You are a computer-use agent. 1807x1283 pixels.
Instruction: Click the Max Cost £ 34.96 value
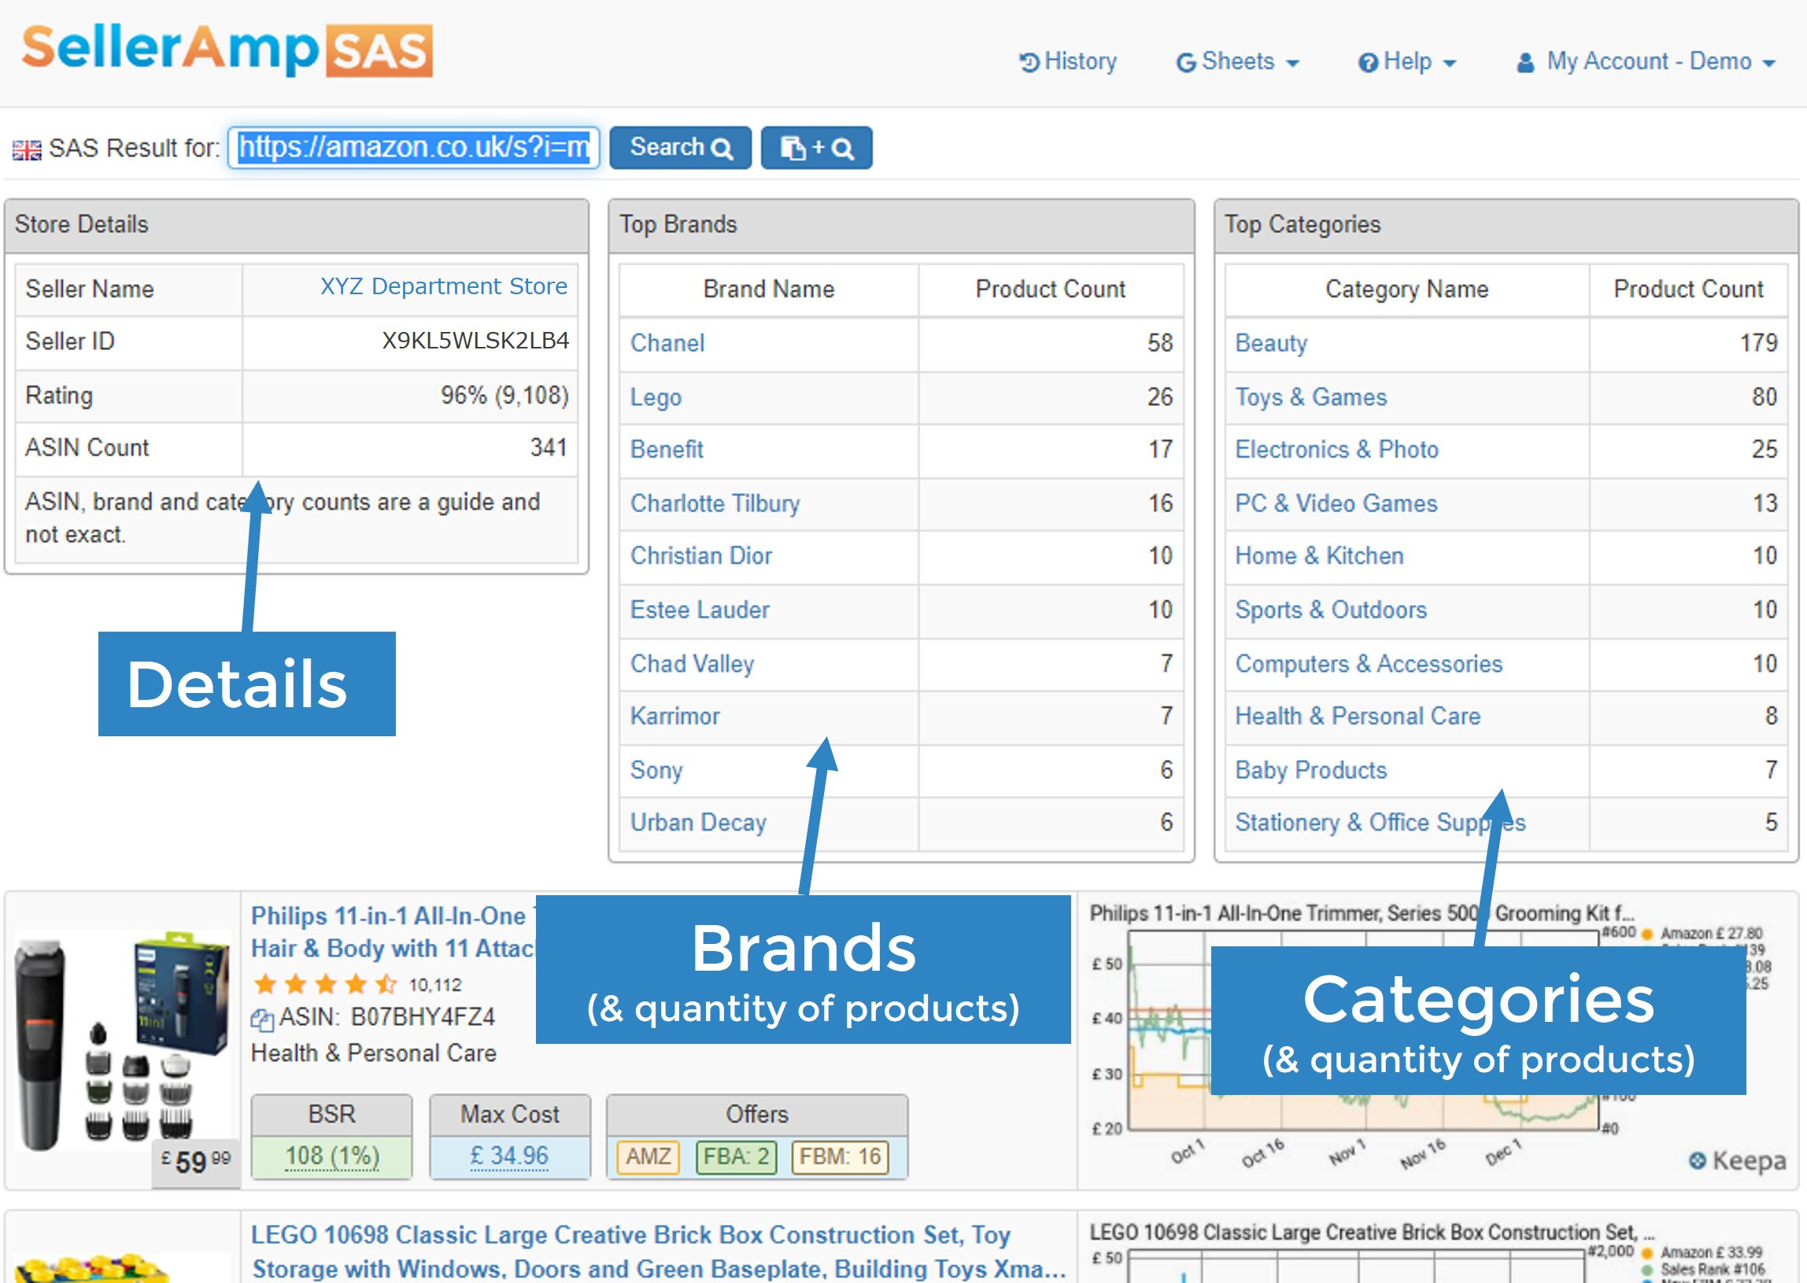pos(509,1156)
